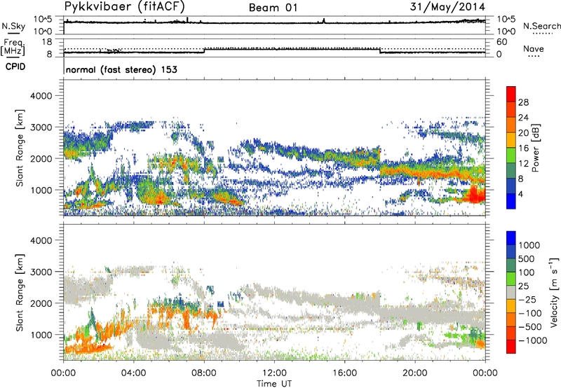
Task: Click the 'N.Sky' legend label
Action: click(x=13, y=26)
